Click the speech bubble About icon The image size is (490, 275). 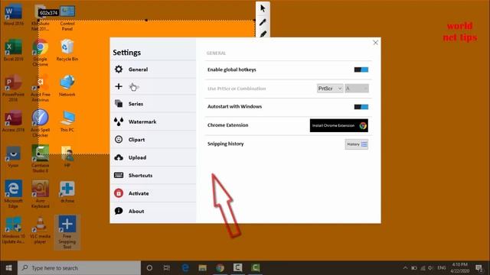point(119,211)
